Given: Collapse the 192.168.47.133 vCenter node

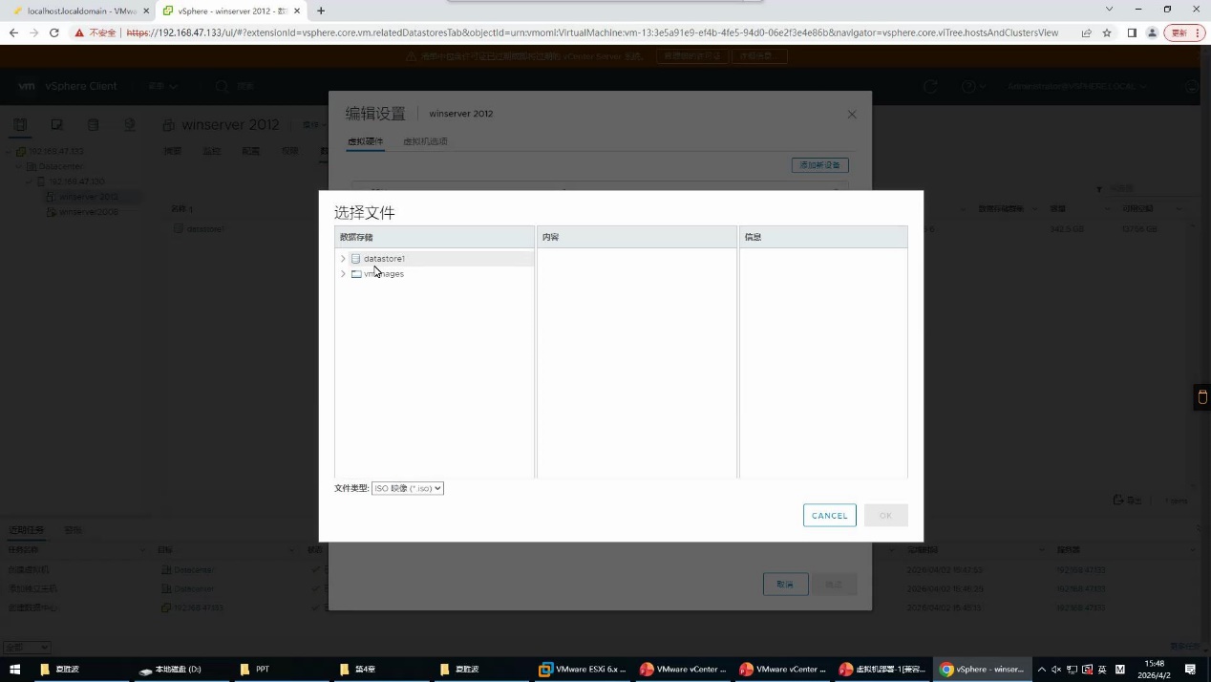Looking at the screenshot, I should click(9, 151).
